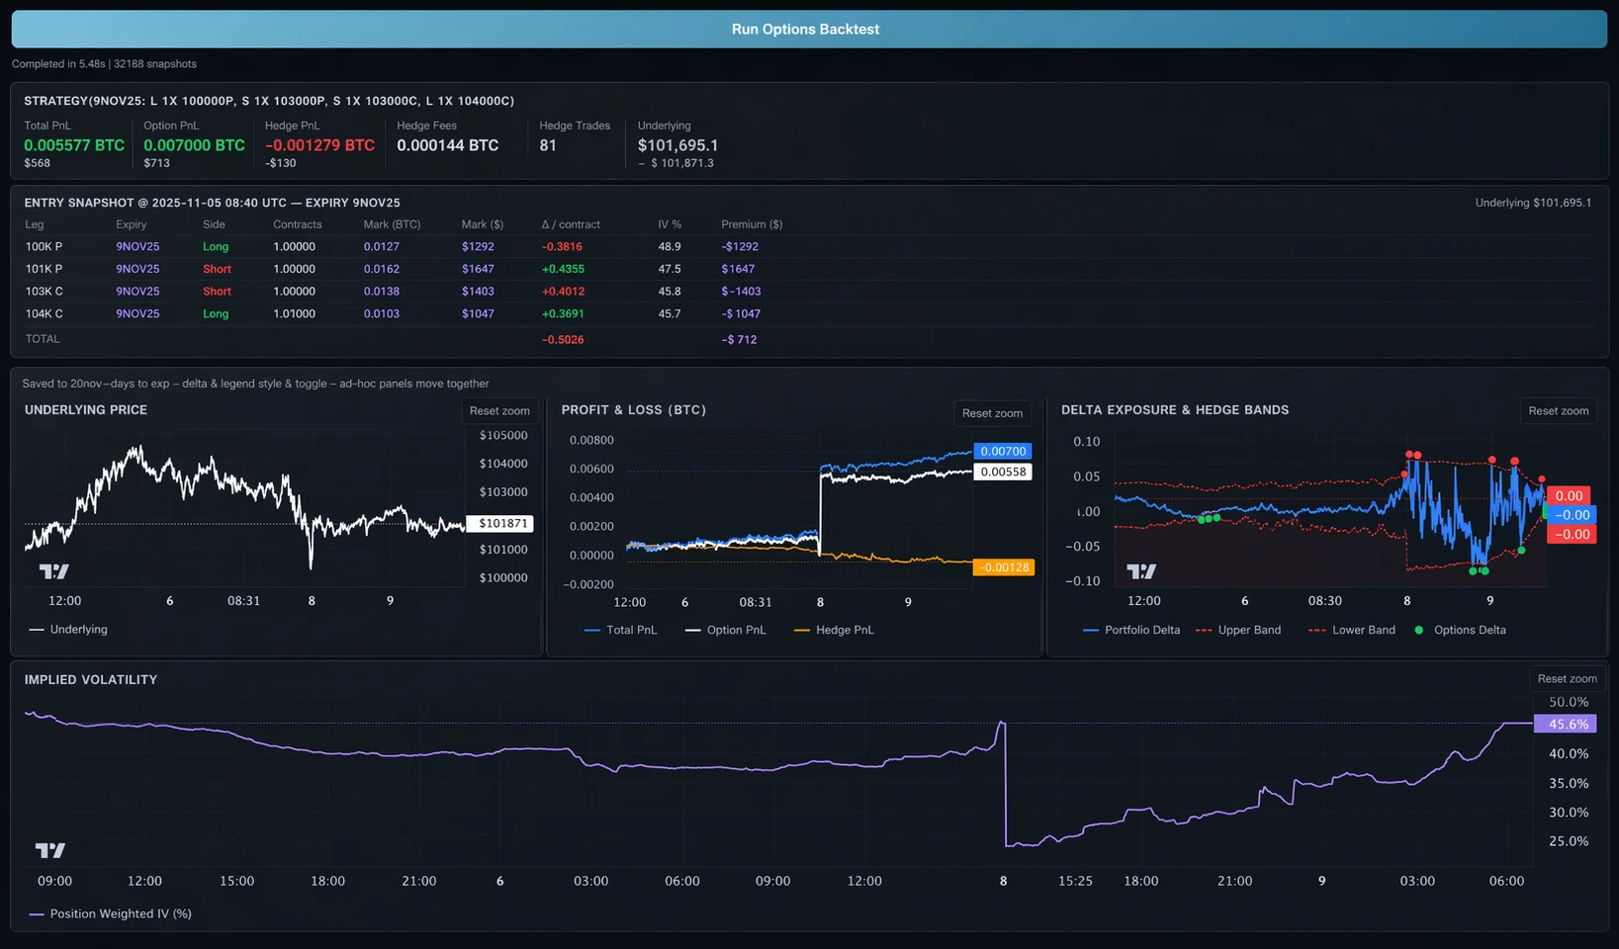Click the Hedge Trades count 81
Image resolution: width=1619 pixels, height=949 pixels.
coord(548,145)
